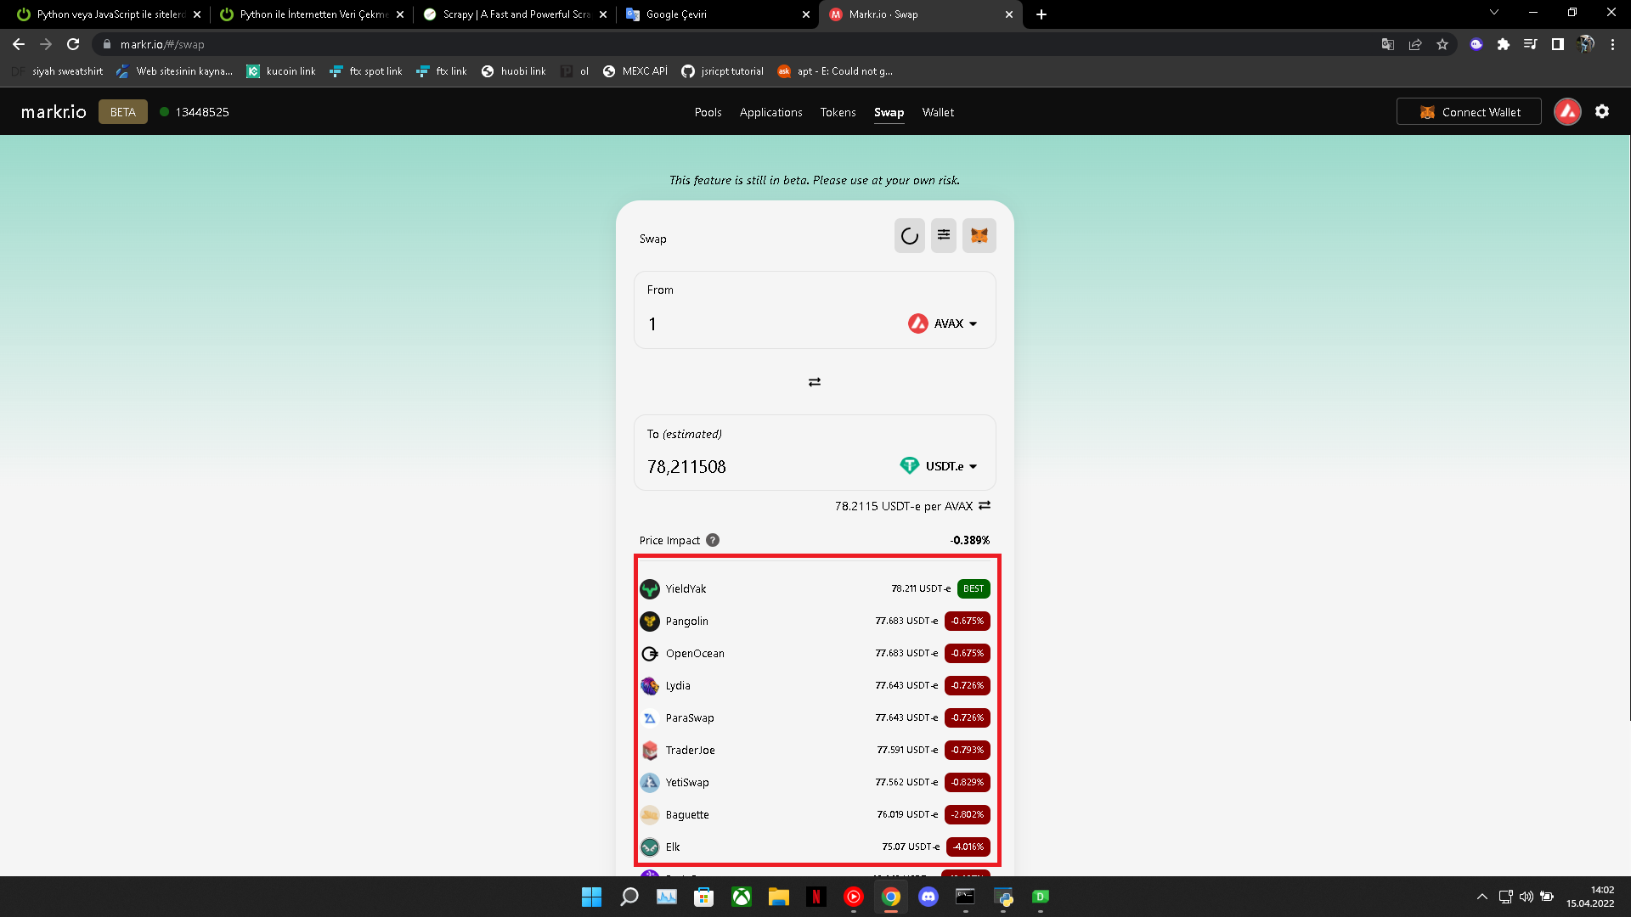
Task: Click the Avalanche network logo in header
Action: click(1566, 111)
